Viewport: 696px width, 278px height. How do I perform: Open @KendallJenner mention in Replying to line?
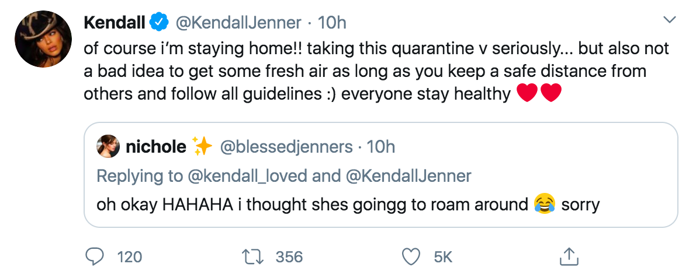click(x=407, y=176)
